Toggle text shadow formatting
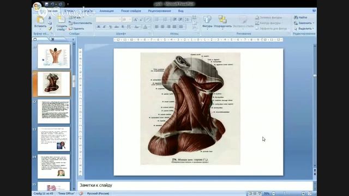Screen dimensions: 349x196 [x=123, y=27]
